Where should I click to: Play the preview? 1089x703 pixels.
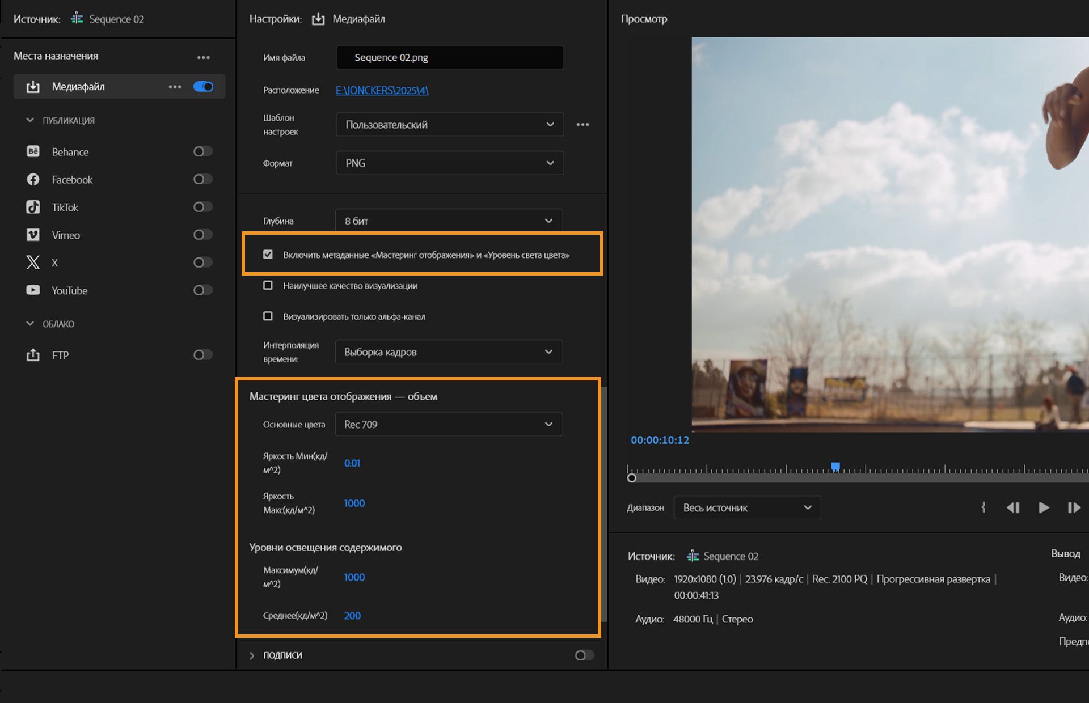point(1043,507)
